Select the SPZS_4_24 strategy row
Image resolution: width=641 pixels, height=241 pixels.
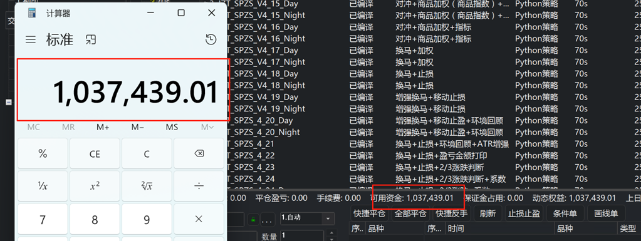click(x=434, y=179)
